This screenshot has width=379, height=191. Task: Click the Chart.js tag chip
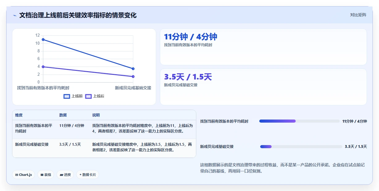coord(24,175)
